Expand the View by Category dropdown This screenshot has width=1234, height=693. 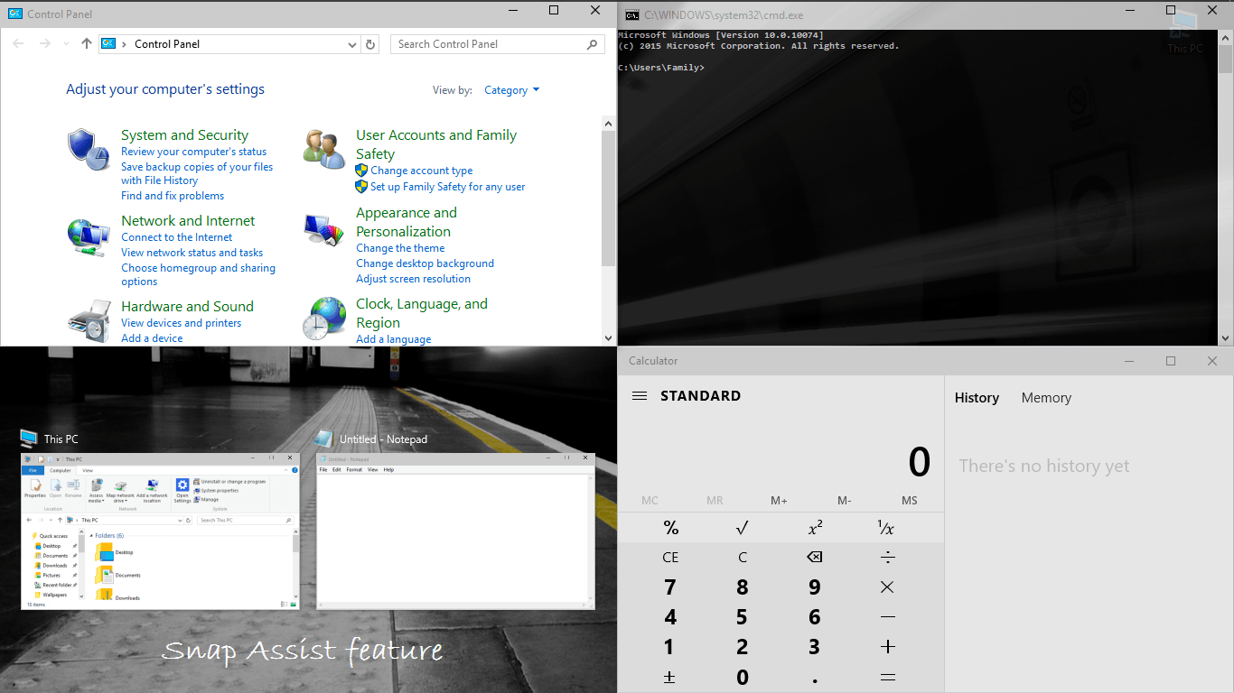(511, 90)
